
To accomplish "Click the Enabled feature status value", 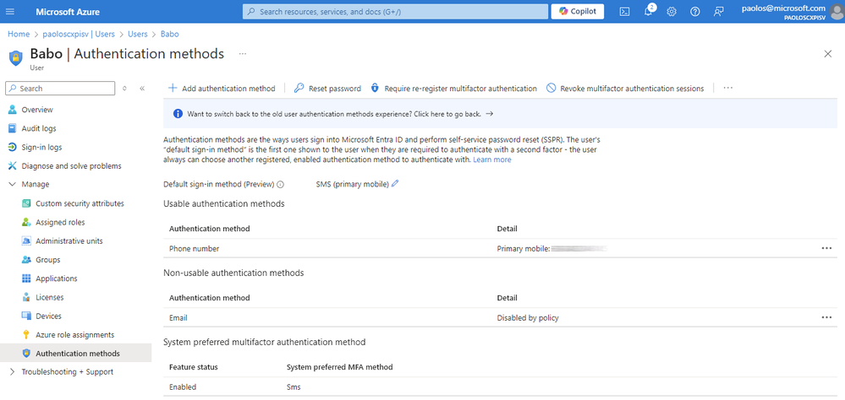I will pos(183,386).
